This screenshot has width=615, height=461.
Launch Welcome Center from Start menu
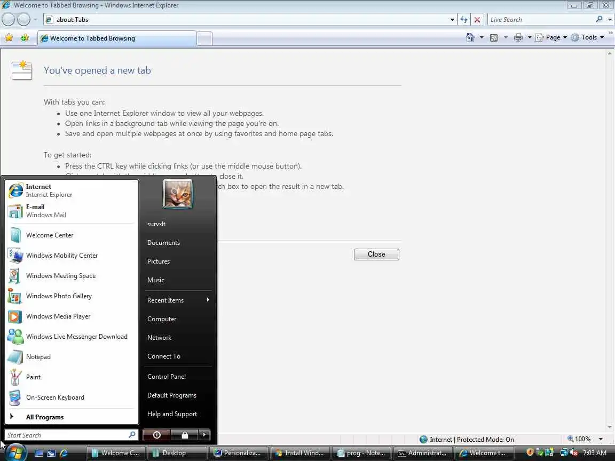tap(72, 235)
